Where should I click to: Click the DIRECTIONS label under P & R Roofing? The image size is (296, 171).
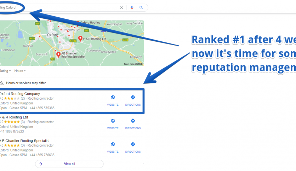pyautogui.click(x=133, y=128)
